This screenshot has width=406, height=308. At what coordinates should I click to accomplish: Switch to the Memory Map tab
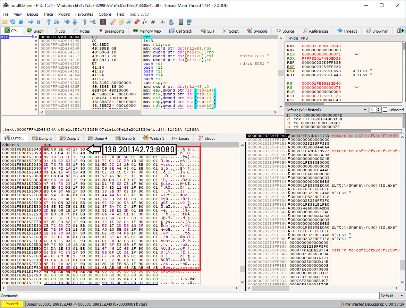point(147,31)
